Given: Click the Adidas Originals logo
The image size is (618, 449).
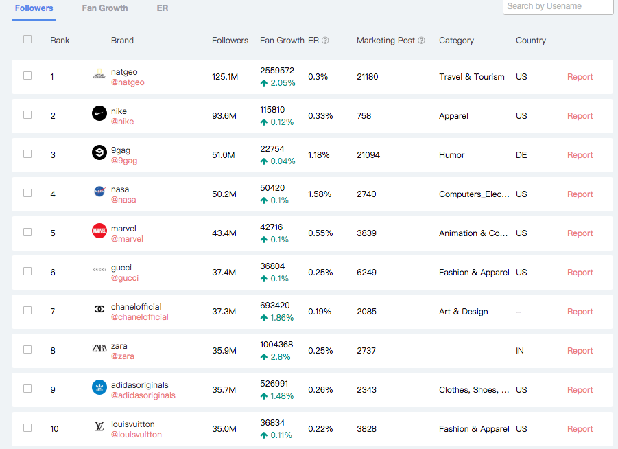Looking at the screenshot, I should click(x=98, y=386).
